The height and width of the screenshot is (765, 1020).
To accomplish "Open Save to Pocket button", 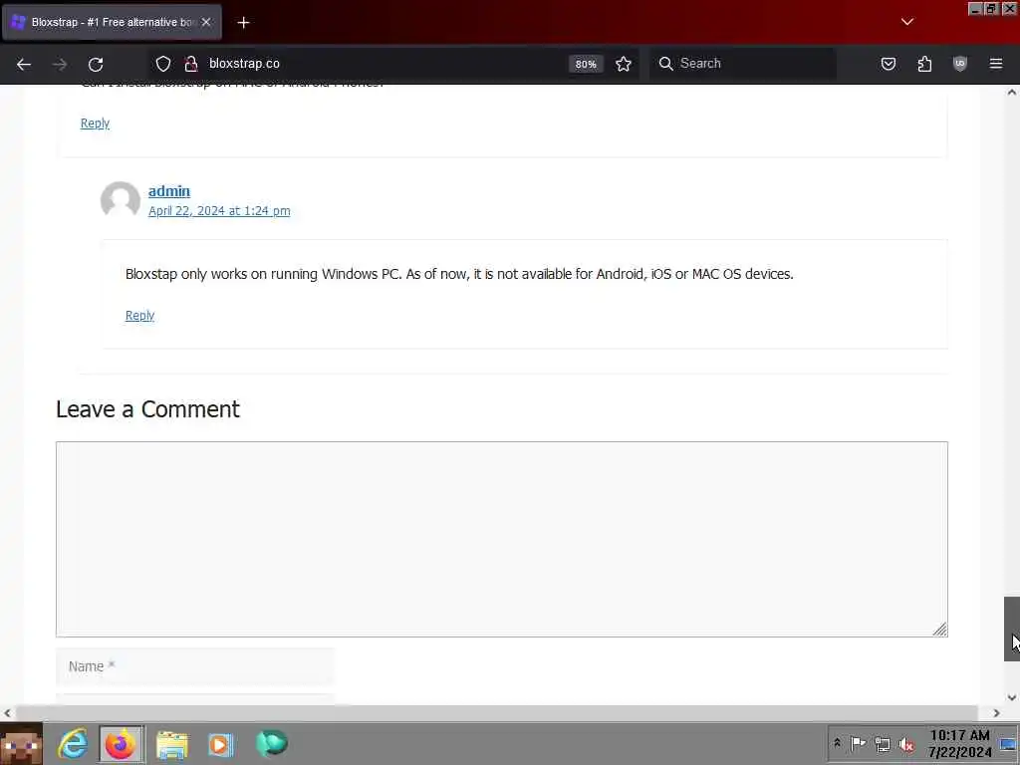I will click(x=888, y=64).
